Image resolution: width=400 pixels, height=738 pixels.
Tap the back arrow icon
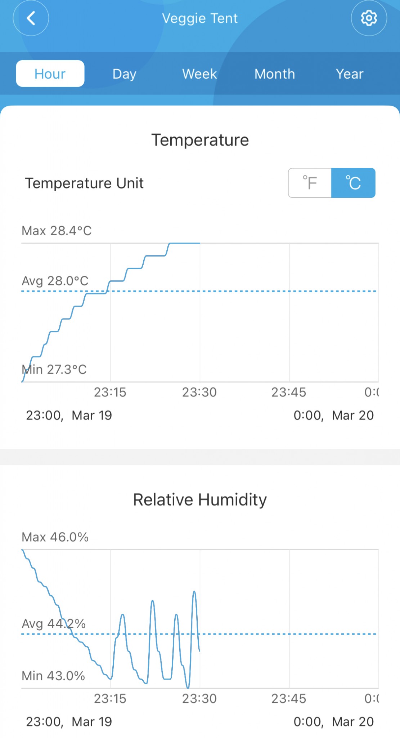click(x=31, y=18)
